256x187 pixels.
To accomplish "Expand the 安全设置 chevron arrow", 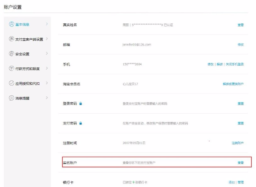I will click(x=47, y=54).
